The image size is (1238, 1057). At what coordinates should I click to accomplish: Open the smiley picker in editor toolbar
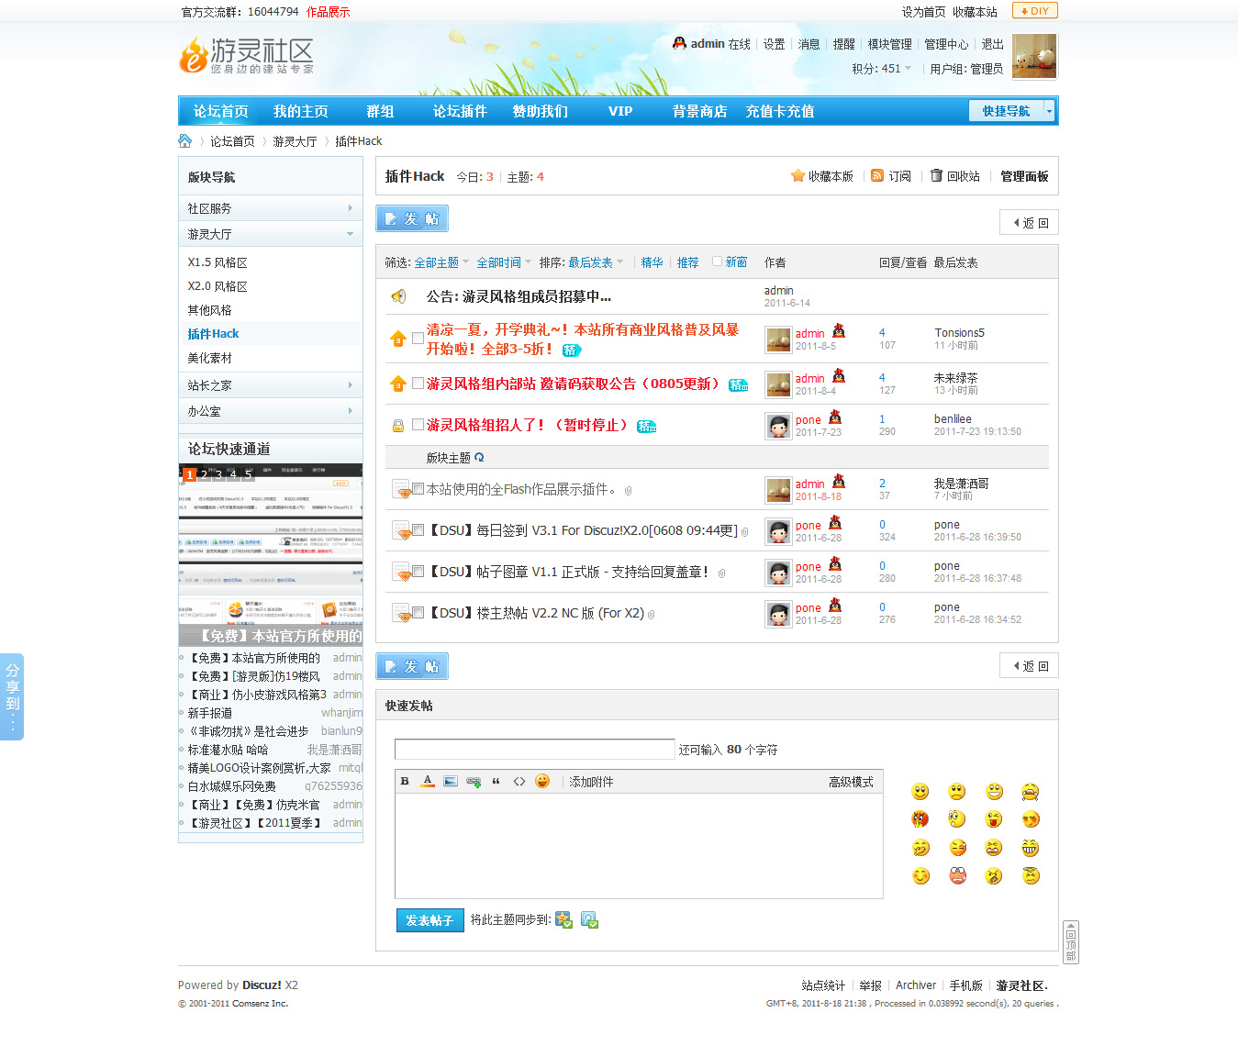pyautogui.click(x=542, y=781)
